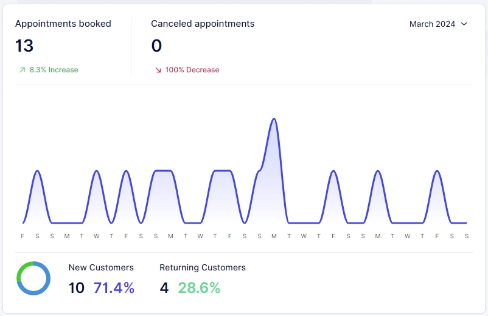The height and width of the screenshot is (316, 488).
Task: Click the 100% Decrease label
Action: coord(192,70)
